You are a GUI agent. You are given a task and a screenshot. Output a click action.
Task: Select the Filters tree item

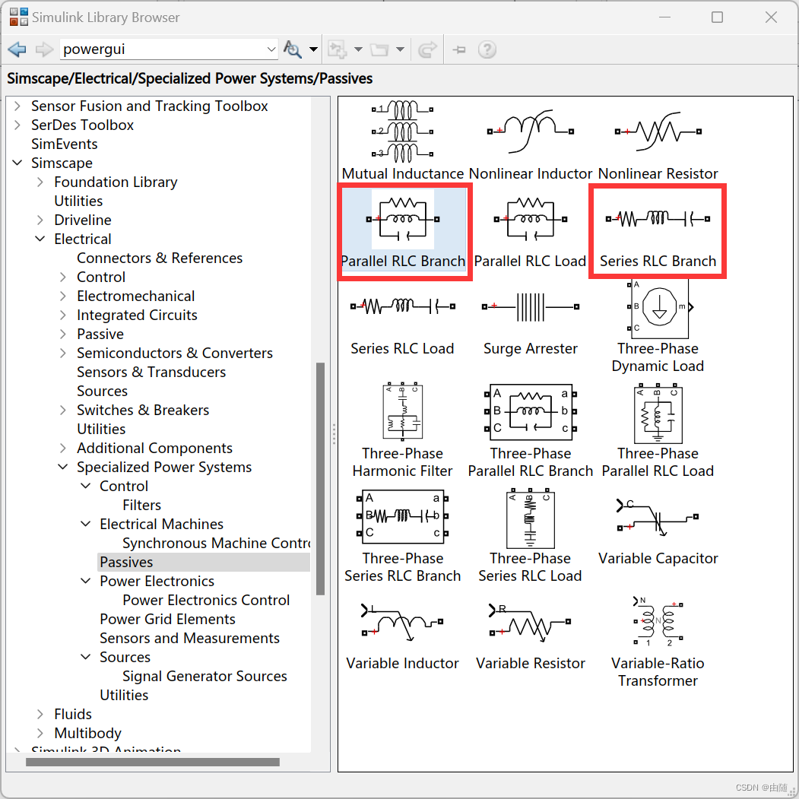[141, 505]
